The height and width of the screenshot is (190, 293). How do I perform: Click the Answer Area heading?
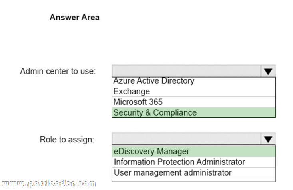point(75,17)
